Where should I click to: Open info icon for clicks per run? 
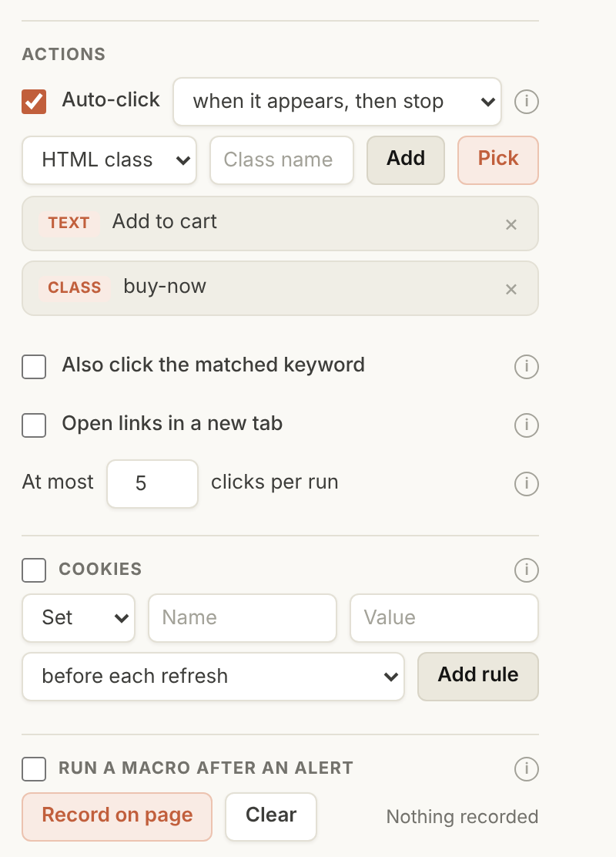click(x=527, y=483)
